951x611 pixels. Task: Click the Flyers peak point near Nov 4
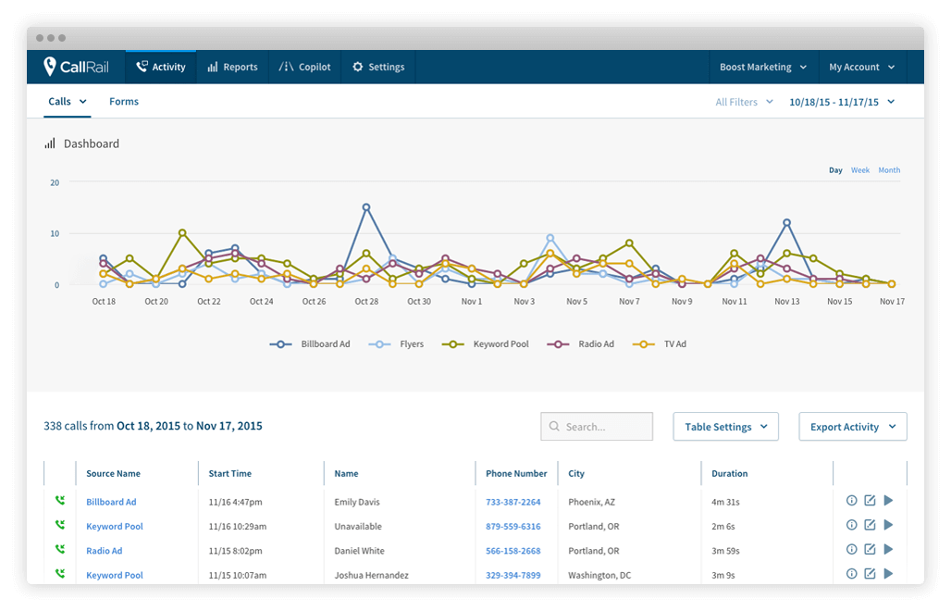(x=550, y=238)
